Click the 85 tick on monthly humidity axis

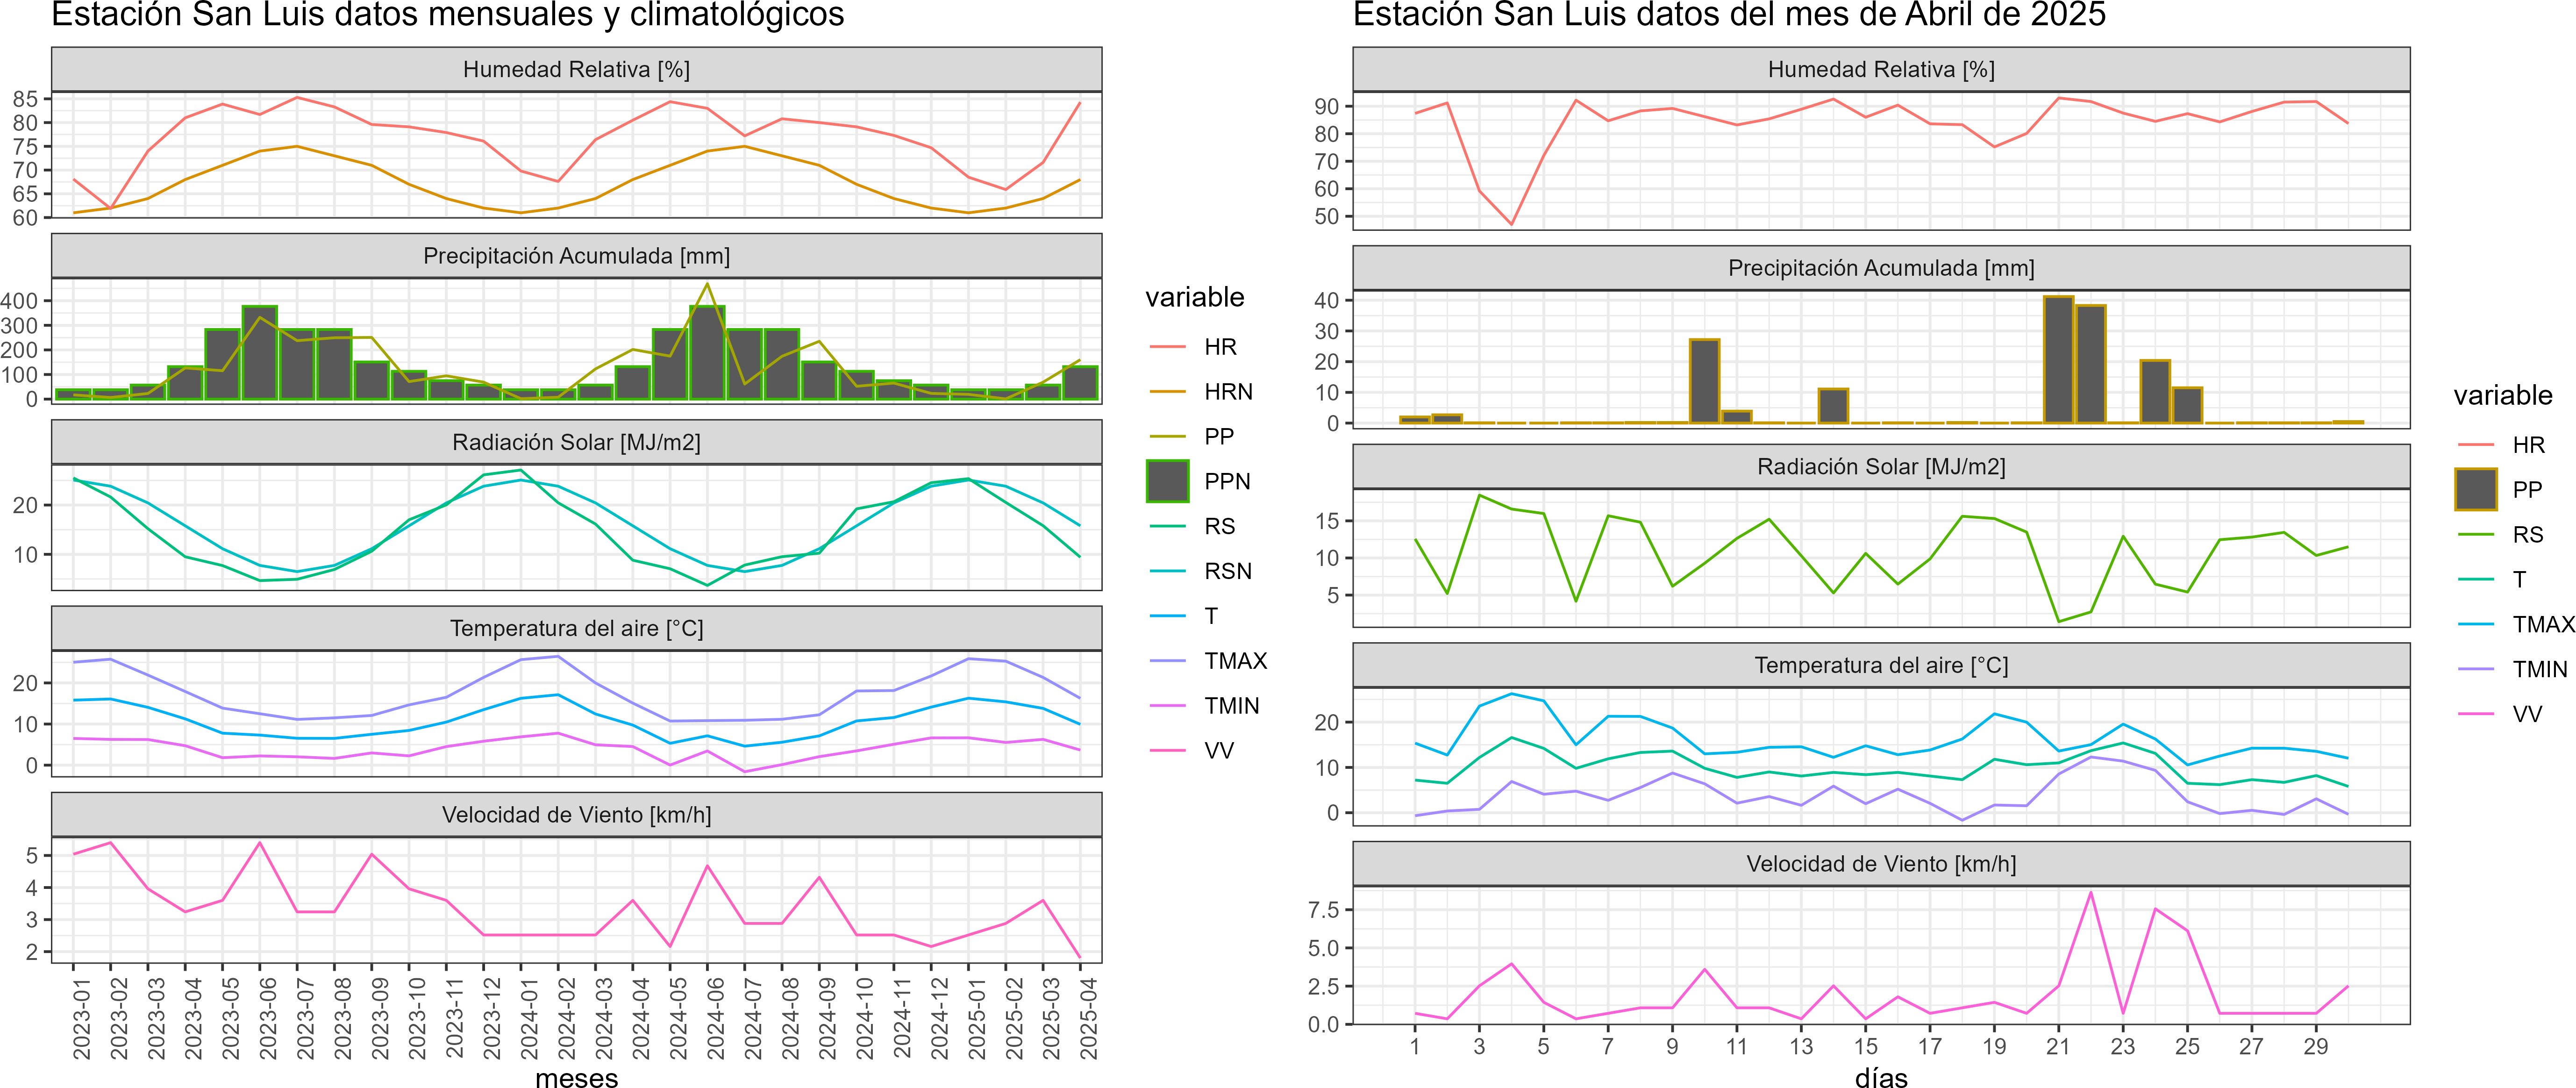pyautogui.click(x=25, y=99)
